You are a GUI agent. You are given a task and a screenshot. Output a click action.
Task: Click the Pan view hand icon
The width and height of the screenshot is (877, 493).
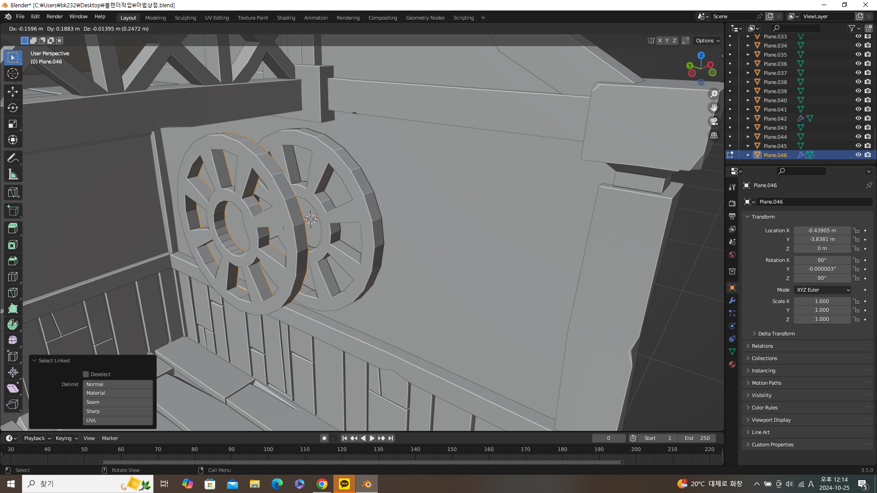coord(713,108)
